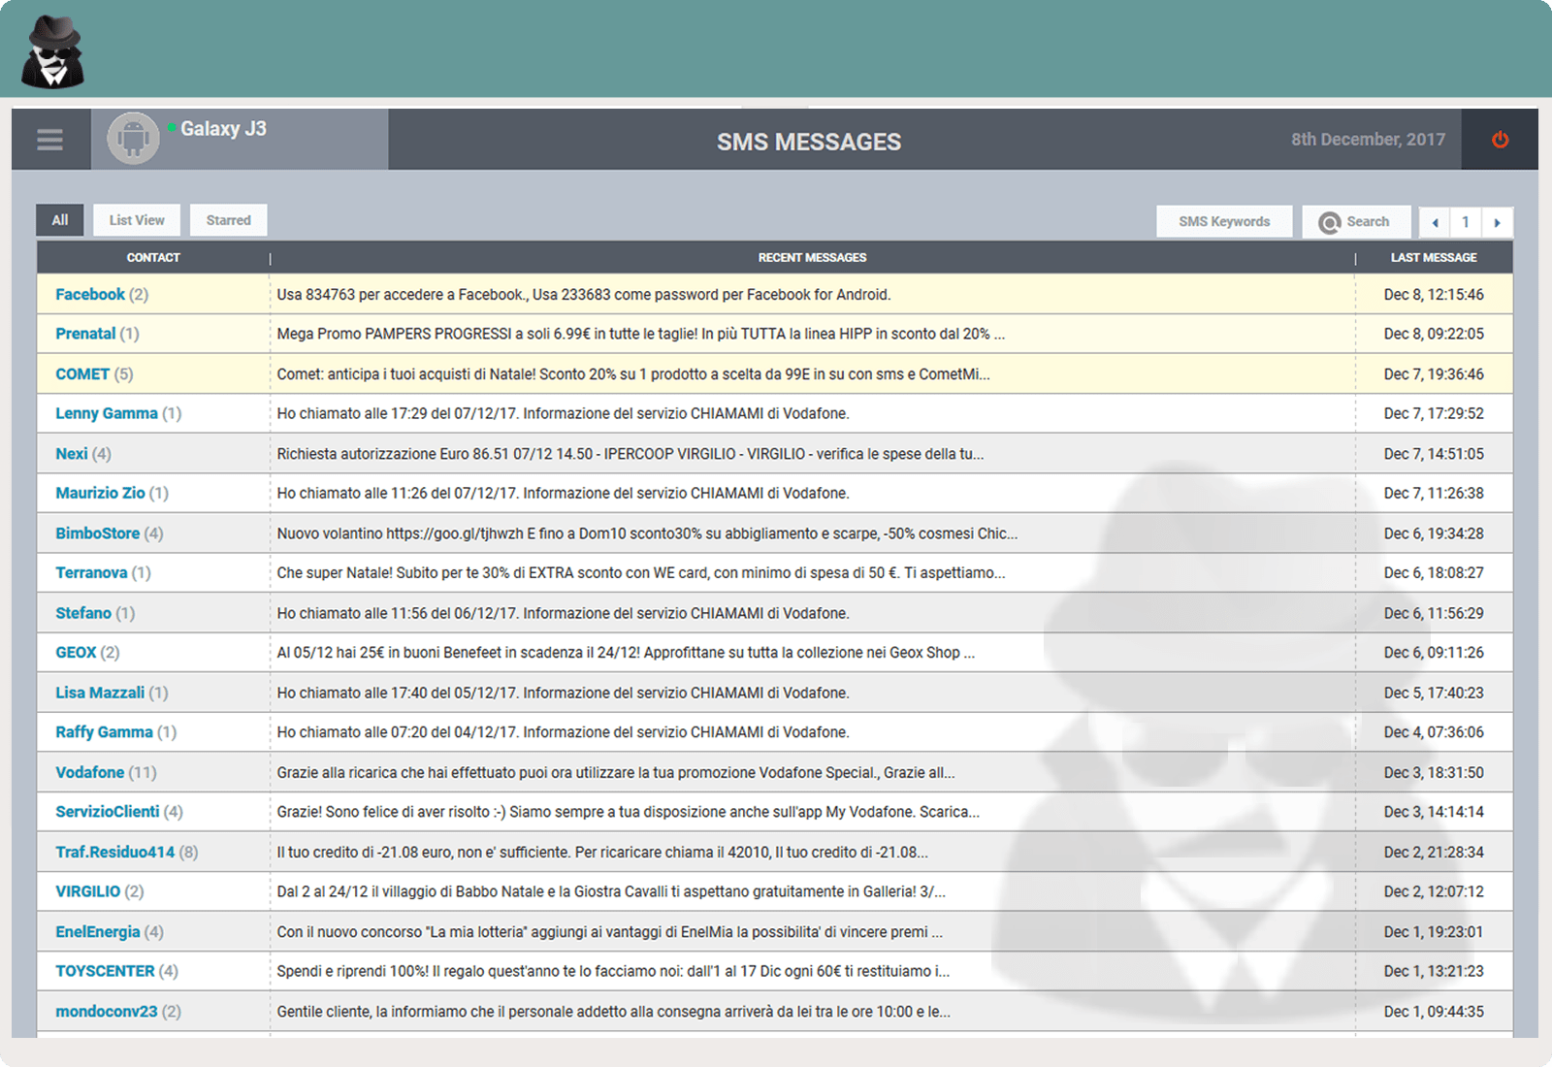Viewport: 1552px width, 1067px height.
Task: Go to previous page arrow
Action: click(1435, 222)
